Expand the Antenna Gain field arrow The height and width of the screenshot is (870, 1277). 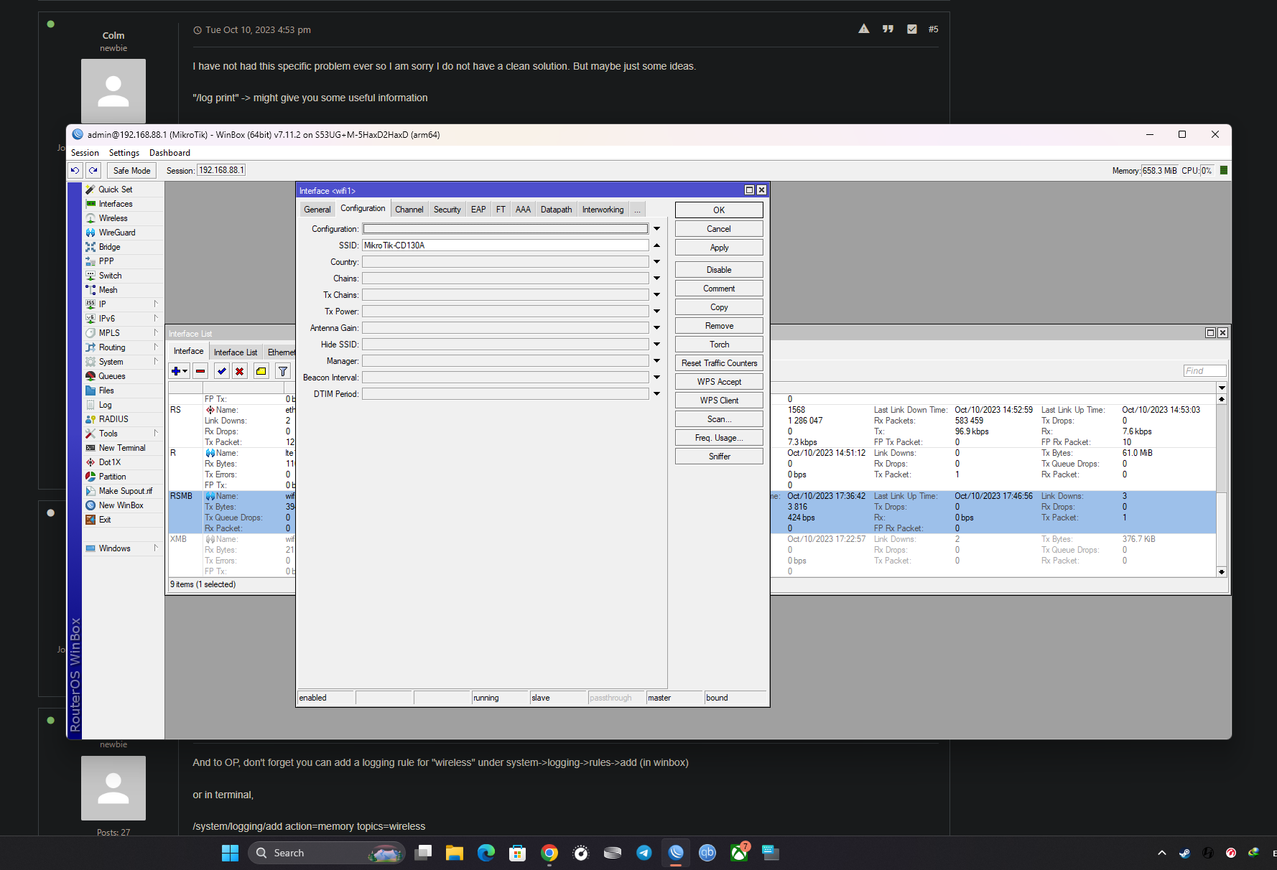pyautogui.click(x=656, y=328)
